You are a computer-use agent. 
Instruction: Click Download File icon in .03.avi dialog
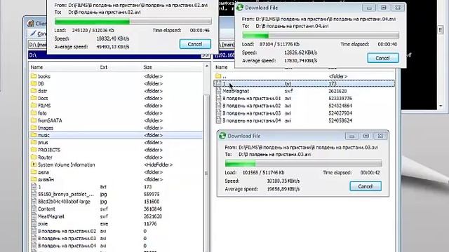[x=222, y=136]
